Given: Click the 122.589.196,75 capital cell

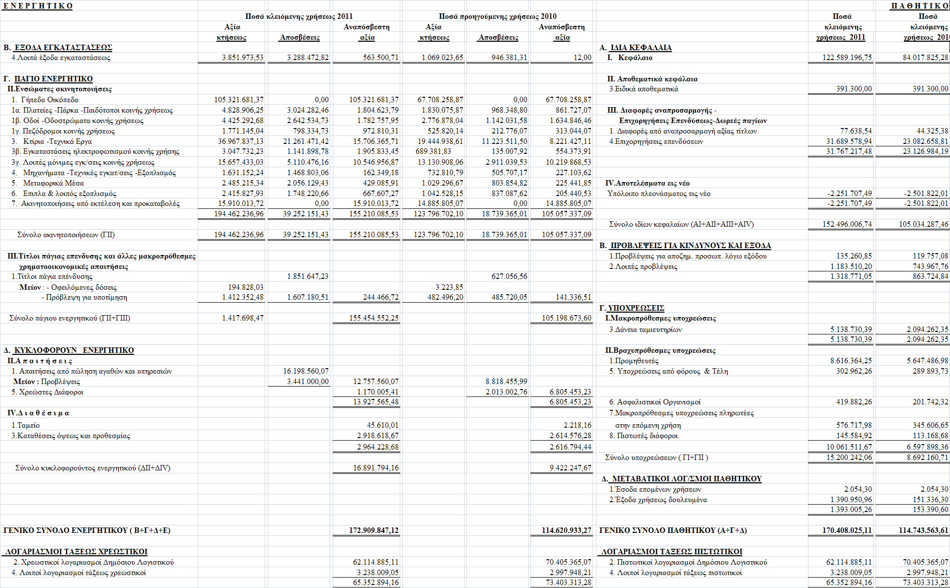Looking at the screenshot, I should coord(847,58).
